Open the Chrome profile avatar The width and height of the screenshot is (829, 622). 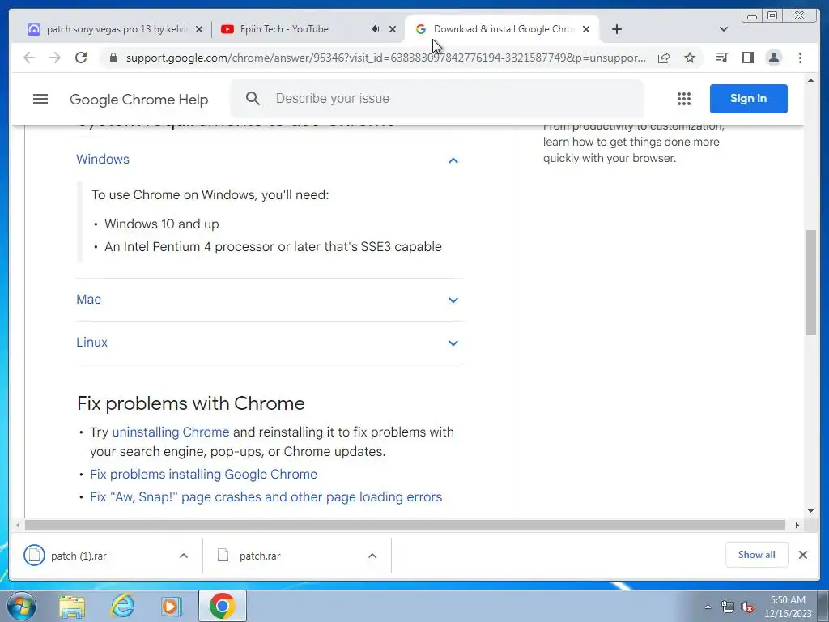pyautogui.click(x=773, y=58)
